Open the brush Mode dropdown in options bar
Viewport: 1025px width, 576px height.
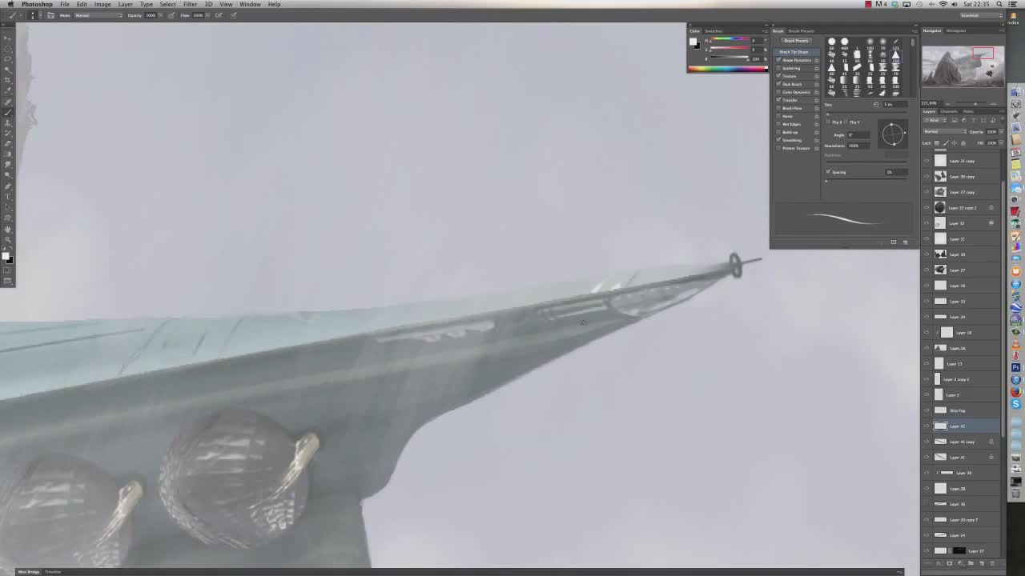[96, 15]
